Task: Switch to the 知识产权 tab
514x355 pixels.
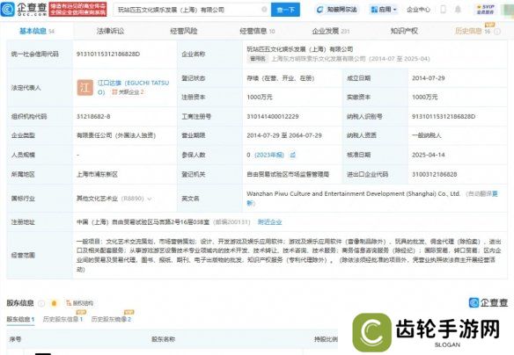Action: tap(404, 31)
